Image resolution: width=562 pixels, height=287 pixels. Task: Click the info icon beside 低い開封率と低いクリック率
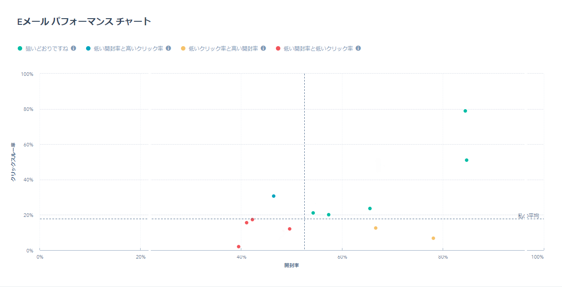coord(358,48)
